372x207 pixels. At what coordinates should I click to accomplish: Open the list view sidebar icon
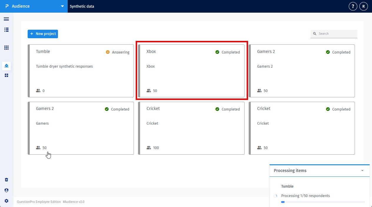pyautogui.click(x=6, y=30)
